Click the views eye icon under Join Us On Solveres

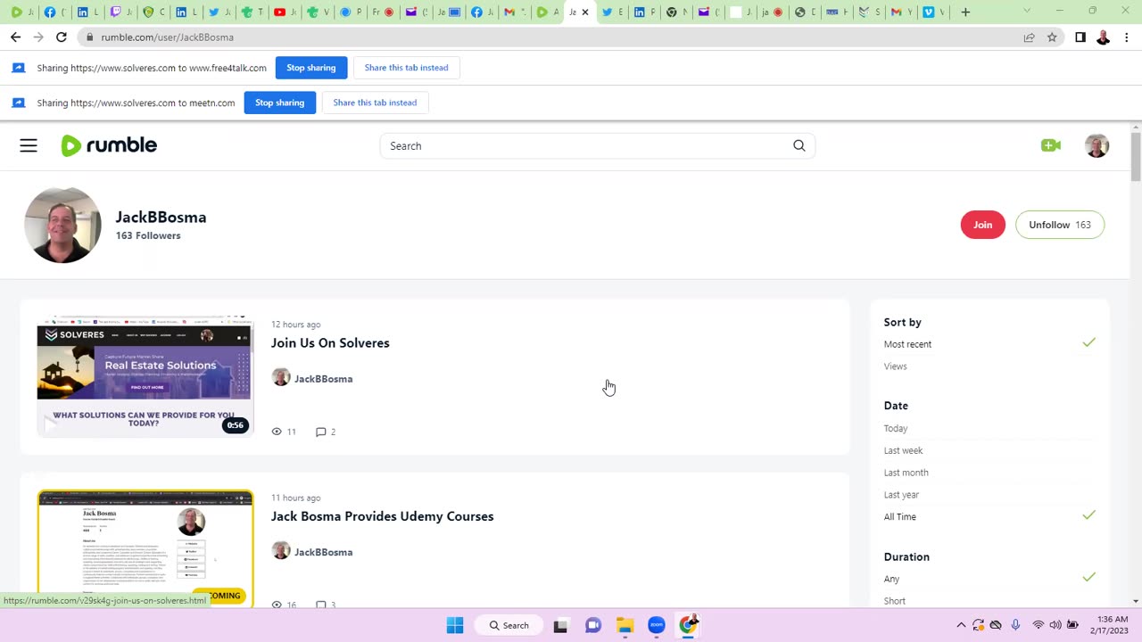(277, 432)
